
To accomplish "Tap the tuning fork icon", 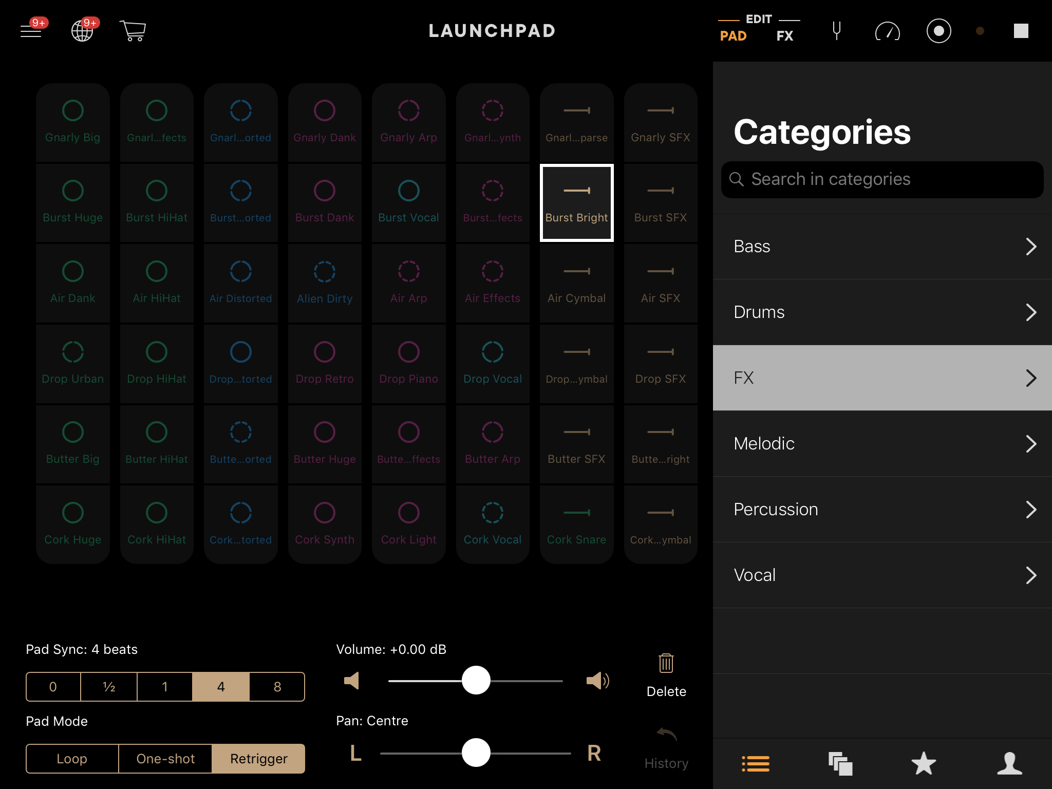I will click(836, 31).
